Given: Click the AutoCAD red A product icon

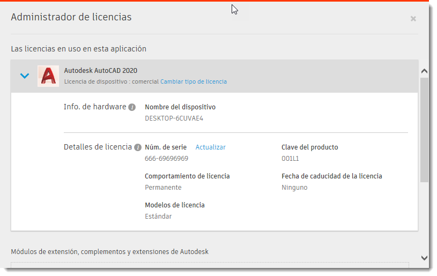Looking at the screenshot, I should tap(48, 76).
